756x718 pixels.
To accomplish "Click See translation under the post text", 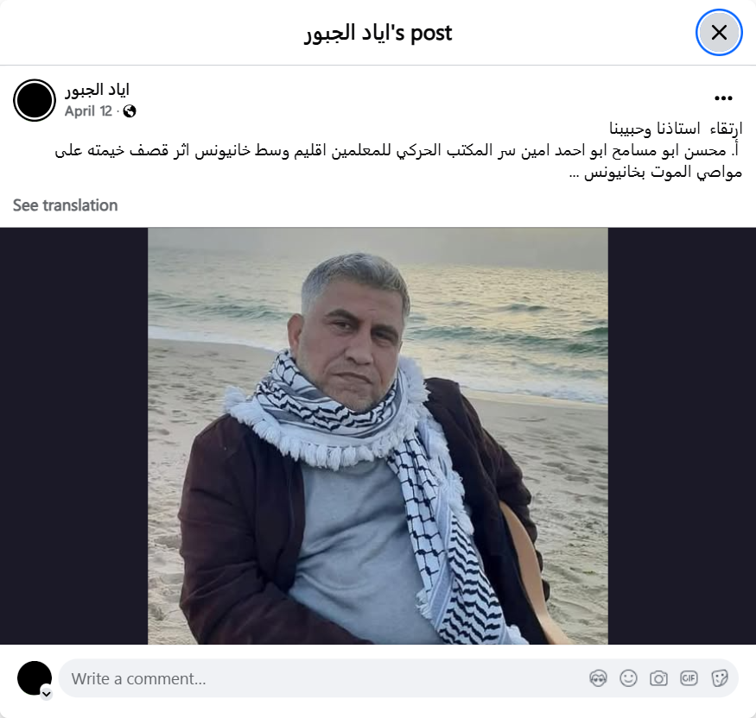I will [65, 205].
